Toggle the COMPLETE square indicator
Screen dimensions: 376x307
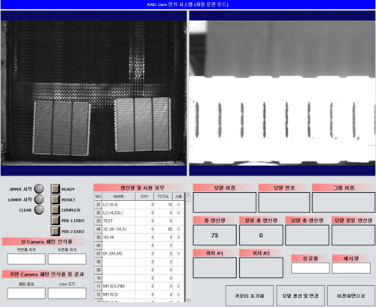tap(55, 209)
